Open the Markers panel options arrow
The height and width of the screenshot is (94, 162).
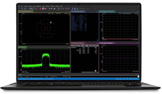tap(136, 75)
